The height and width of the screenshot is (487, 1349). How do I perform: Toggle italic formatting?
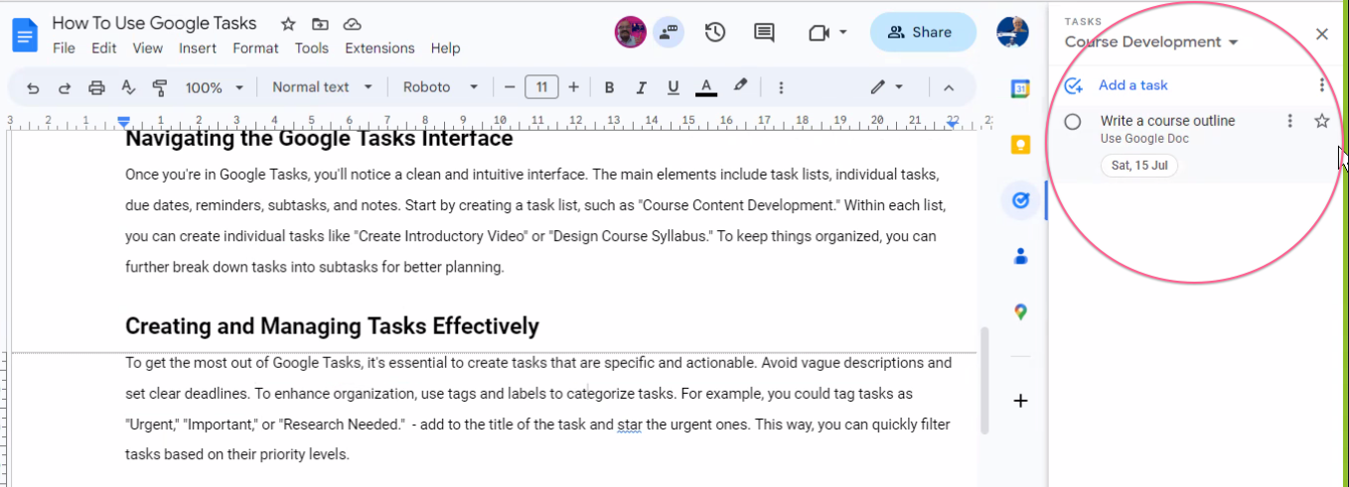coord(641,88)
